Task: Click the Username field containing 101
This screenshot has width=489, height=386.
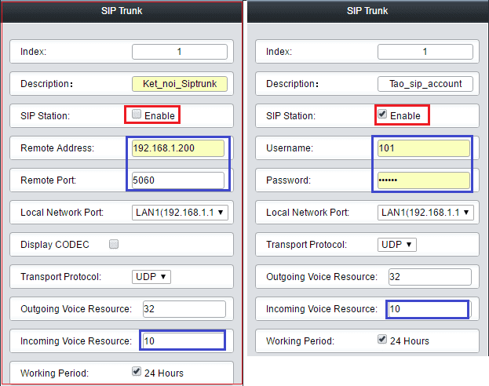Action: coord(424,148)
